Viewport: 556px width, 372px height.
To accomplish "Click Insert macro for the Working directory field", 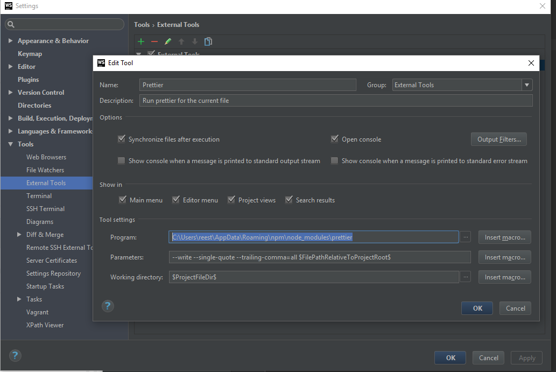I will click(505, 277).
